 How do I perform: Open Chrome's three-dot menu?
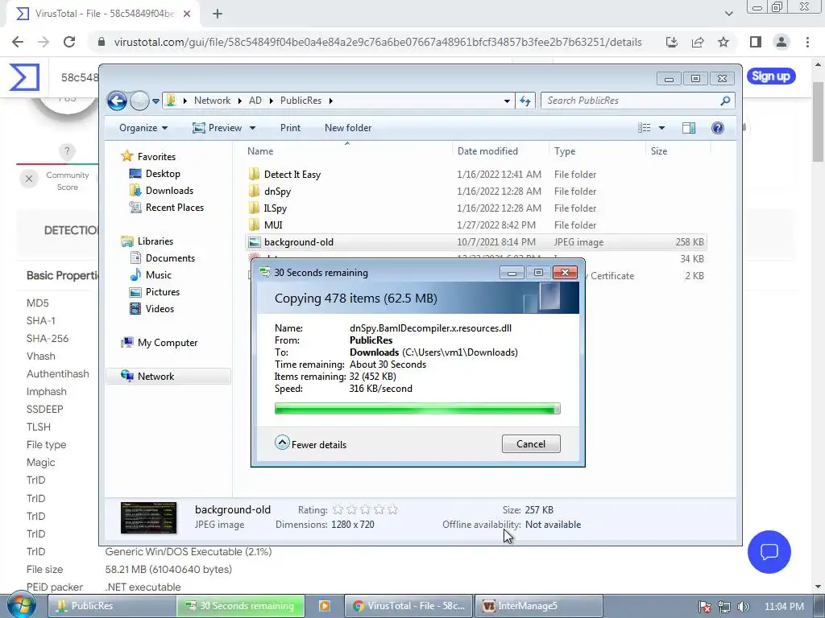807,42
